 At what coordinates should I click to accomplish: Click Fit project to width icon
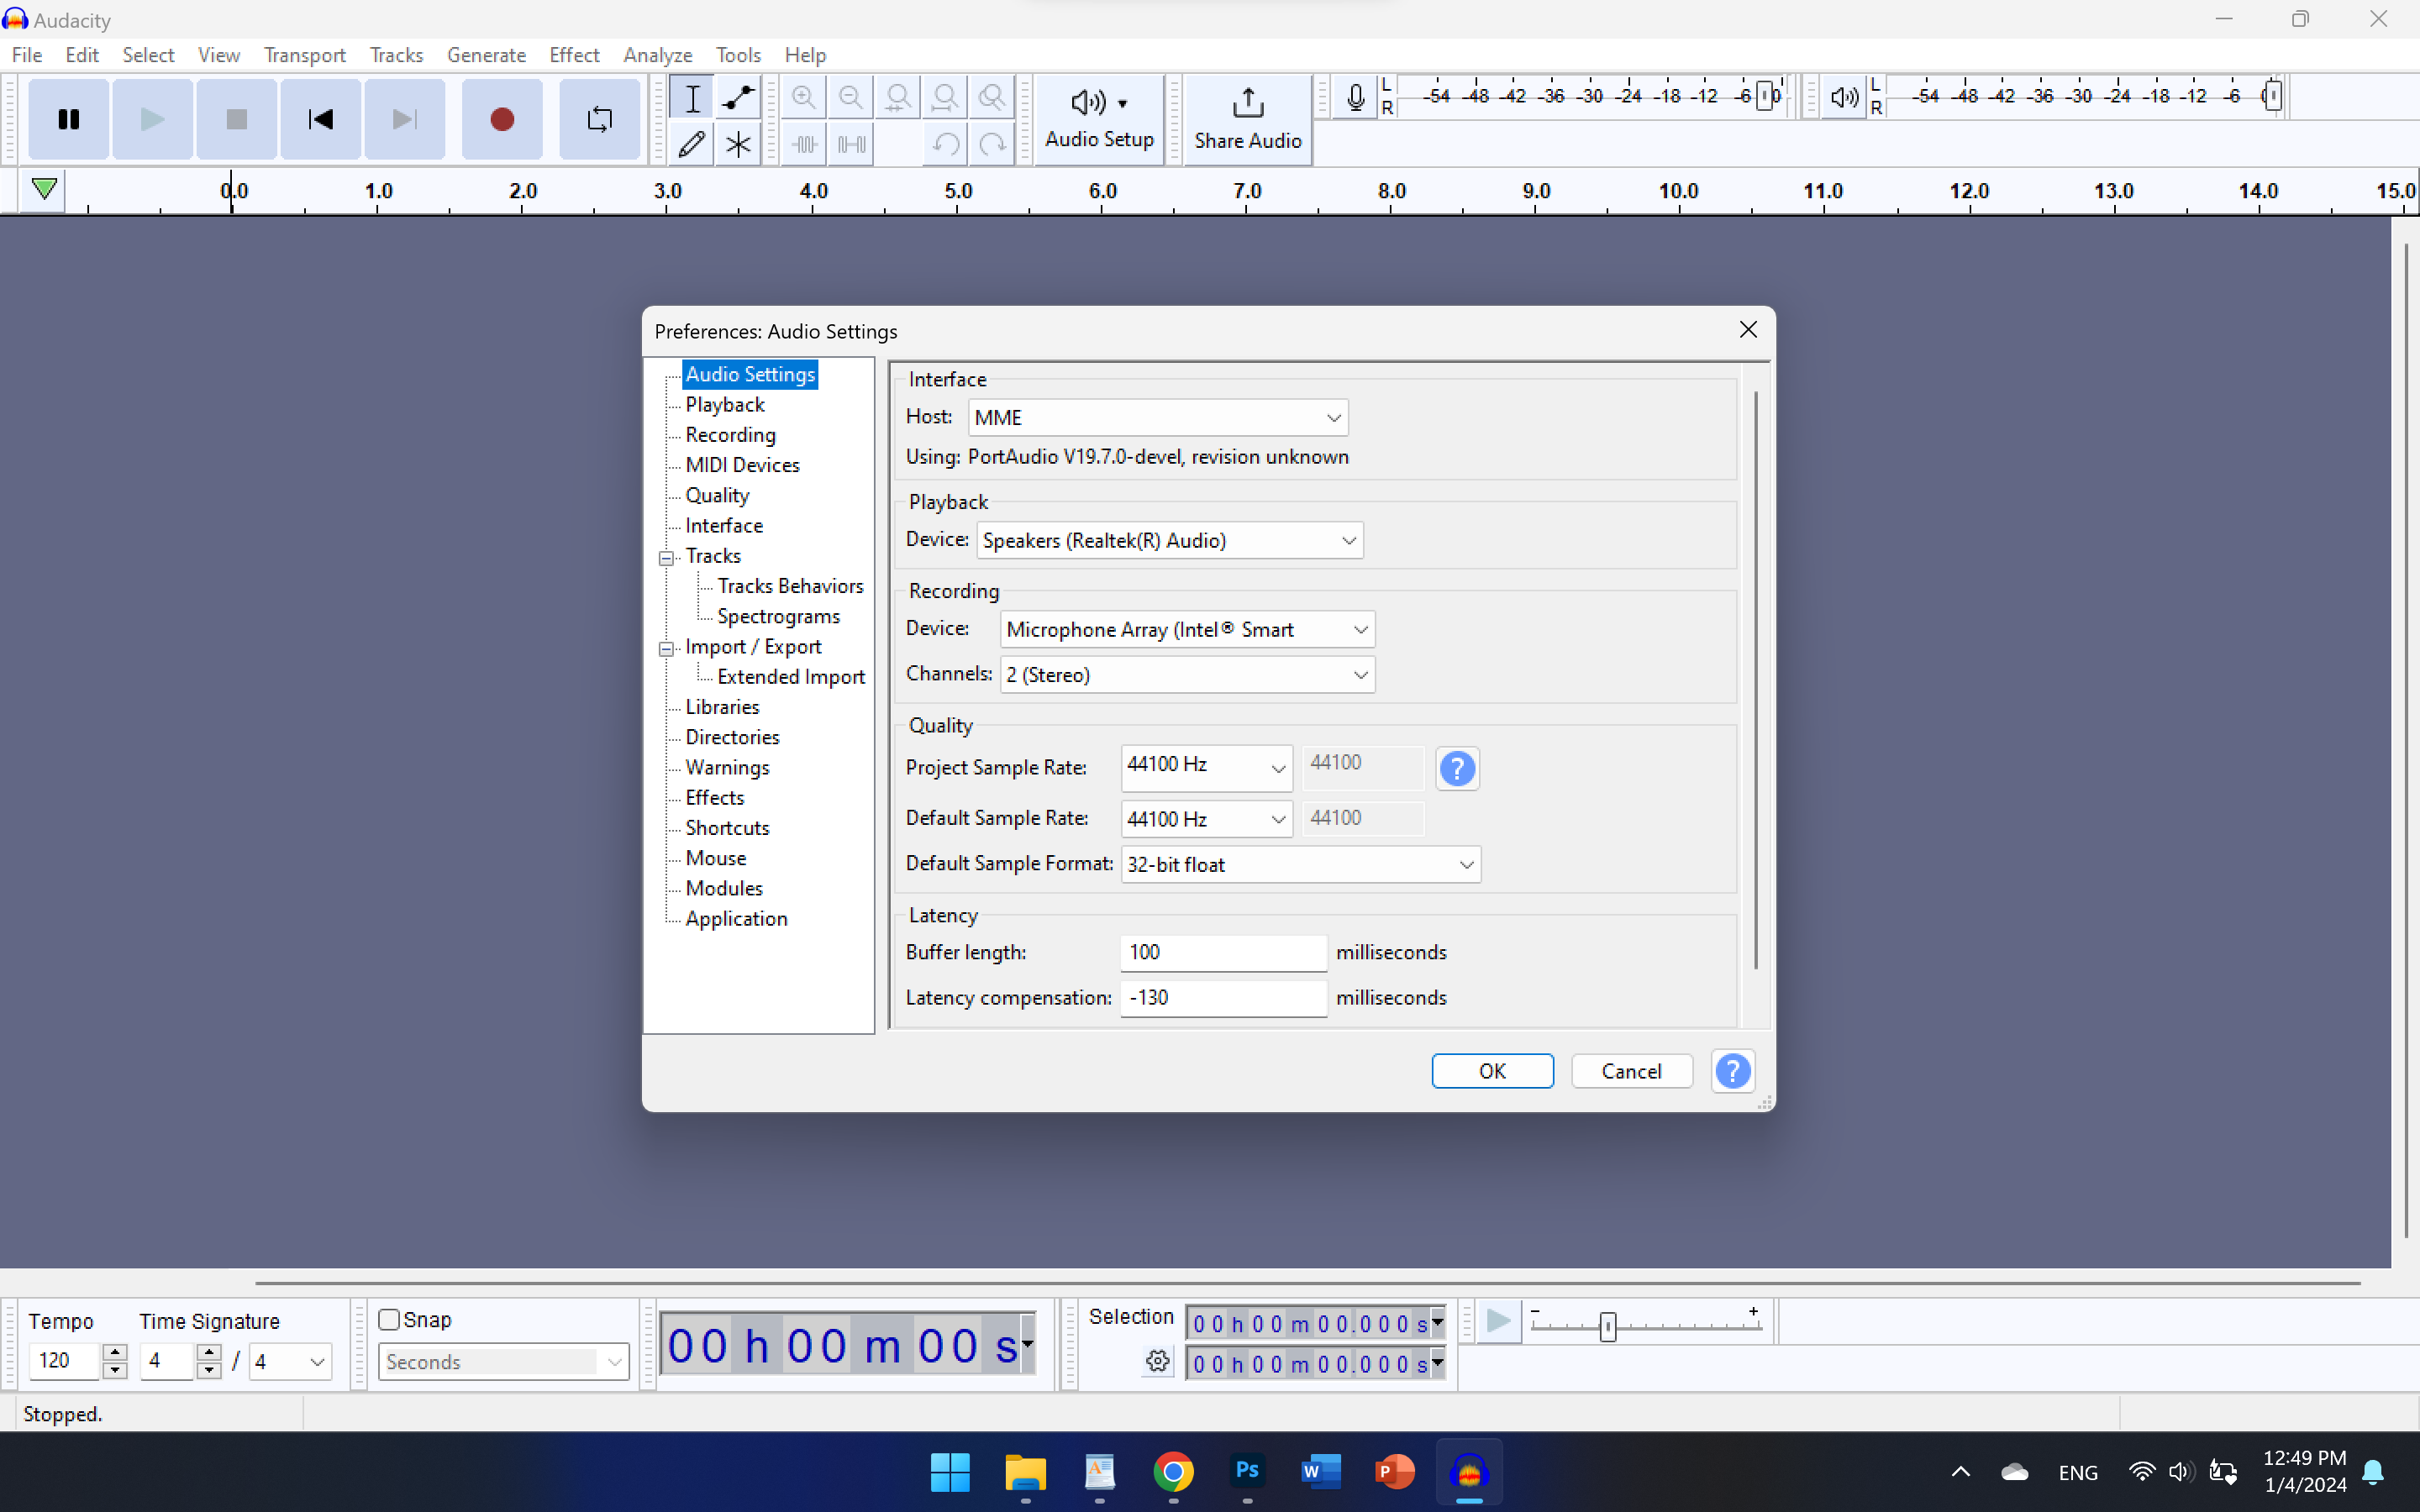[x=945, y=98]
